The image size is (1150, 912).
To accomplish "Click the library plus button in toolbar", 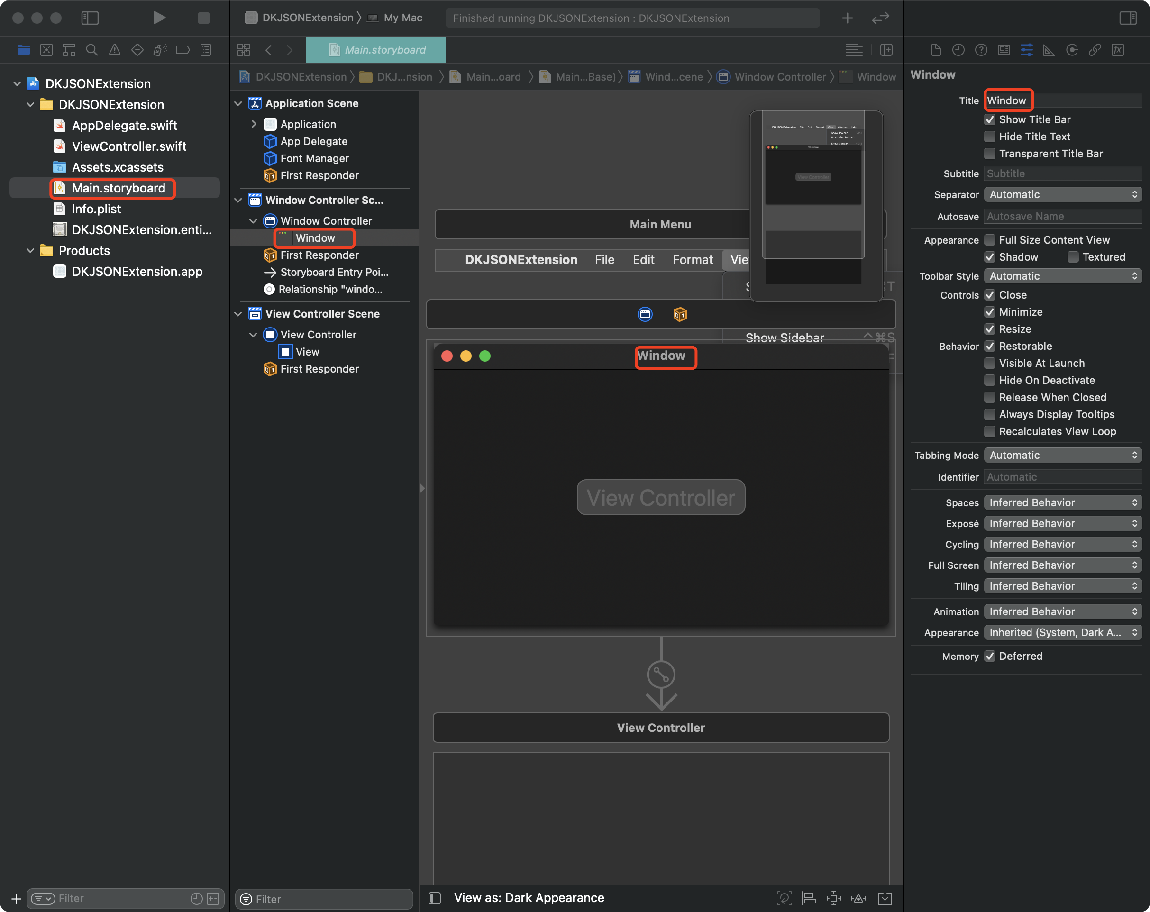I will [847, 18].
